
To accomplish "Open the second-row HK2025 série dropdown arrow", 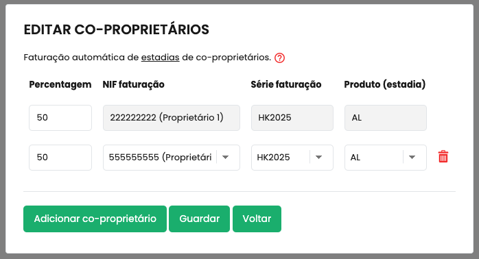I will 318,158.
